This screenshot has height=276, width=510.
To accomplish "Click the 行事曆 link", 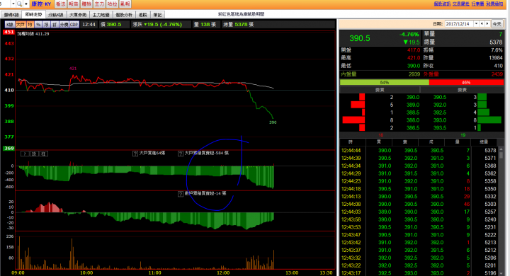I will pos(477,4).
